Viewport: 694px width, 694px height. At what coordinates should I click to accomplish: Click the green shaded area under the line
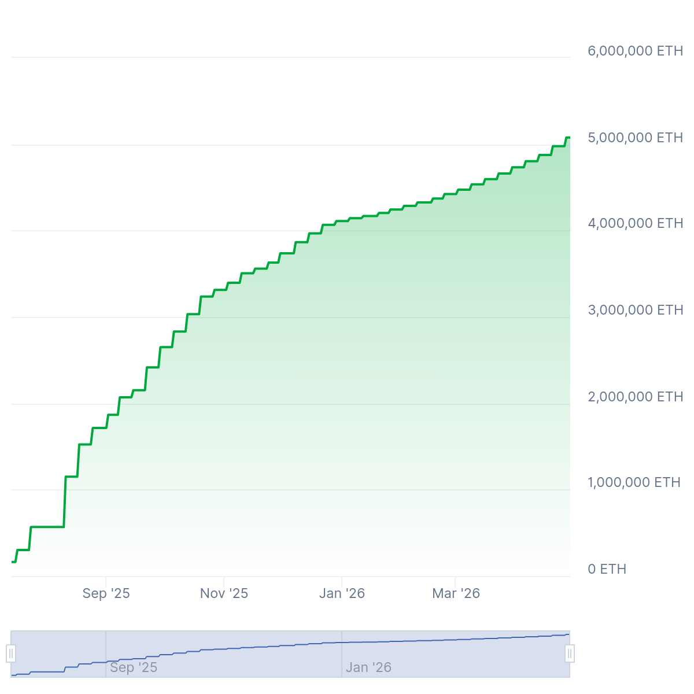[347, 405]
